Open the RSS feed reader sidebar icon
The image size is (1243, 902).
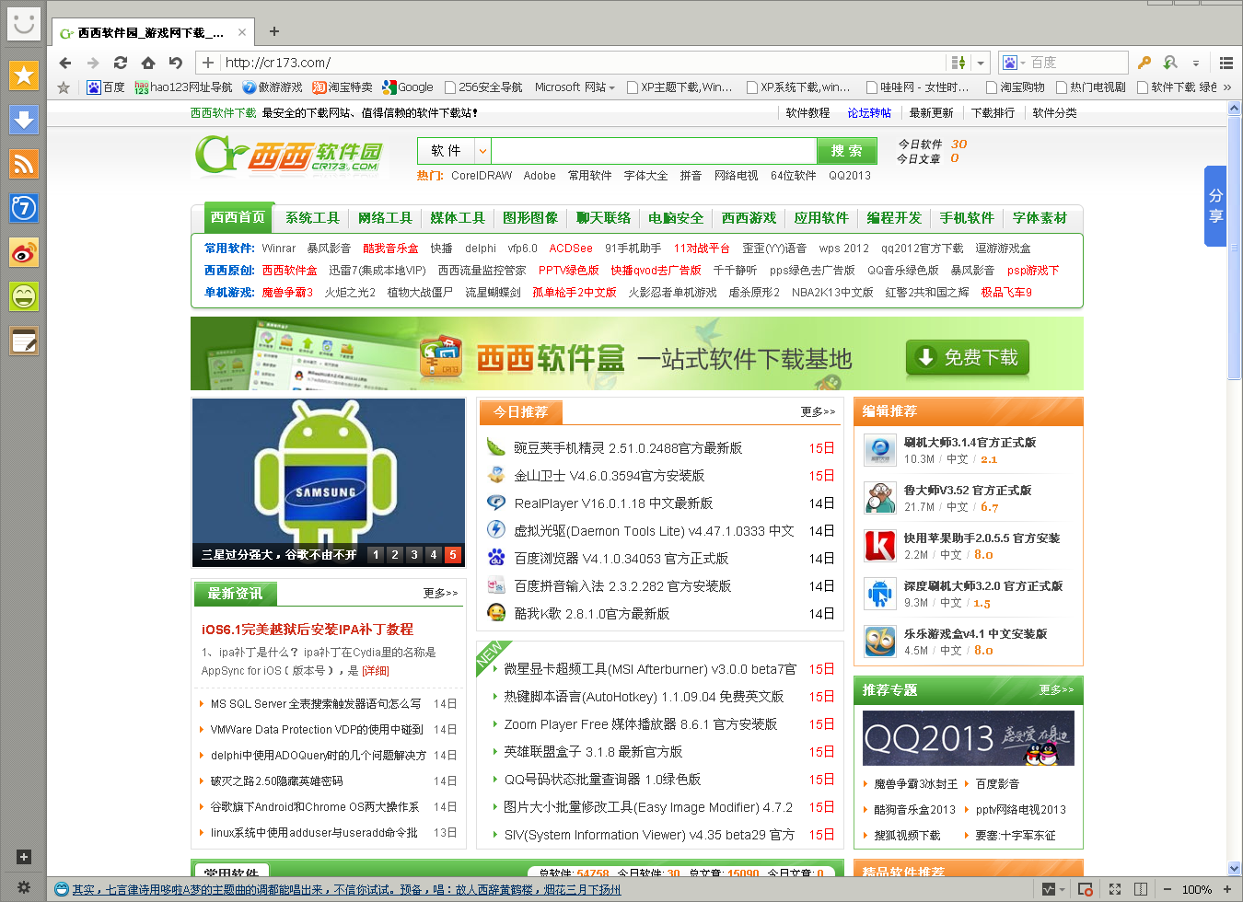24,164
